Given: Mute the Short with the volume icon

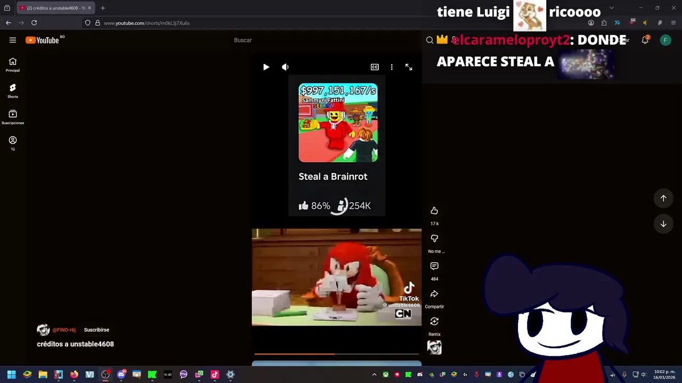Looking at the screenshot, I should pyautogui.click(x=285, y=67).
